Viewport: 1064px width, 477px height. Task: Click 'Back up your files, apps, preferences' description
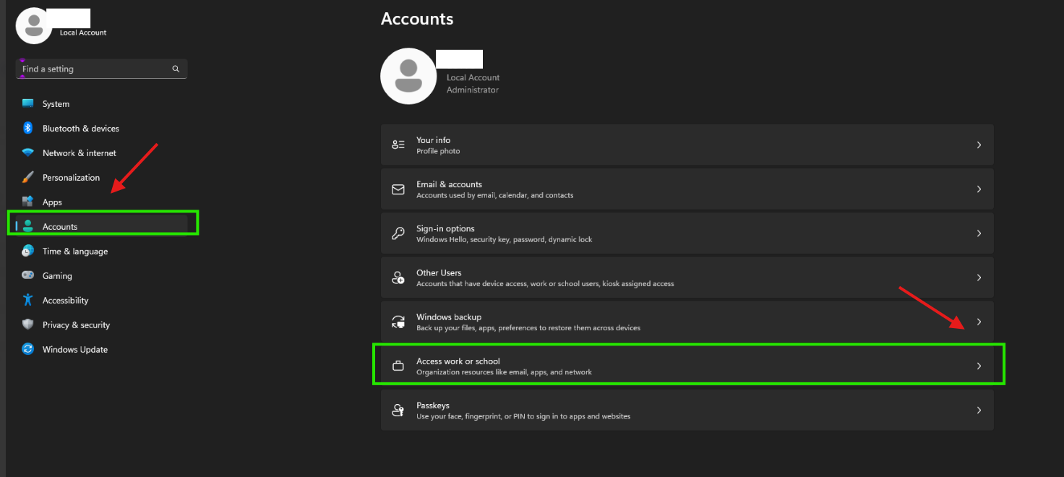tap(528, 327)
